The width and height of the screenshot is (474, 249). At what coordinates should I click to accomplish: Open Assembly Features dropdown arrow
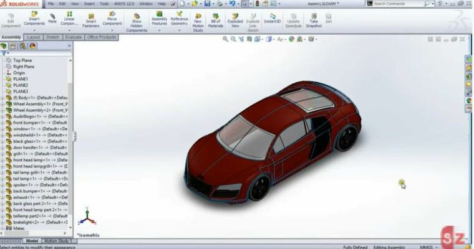pyautogui.click(x=159, y=30)
